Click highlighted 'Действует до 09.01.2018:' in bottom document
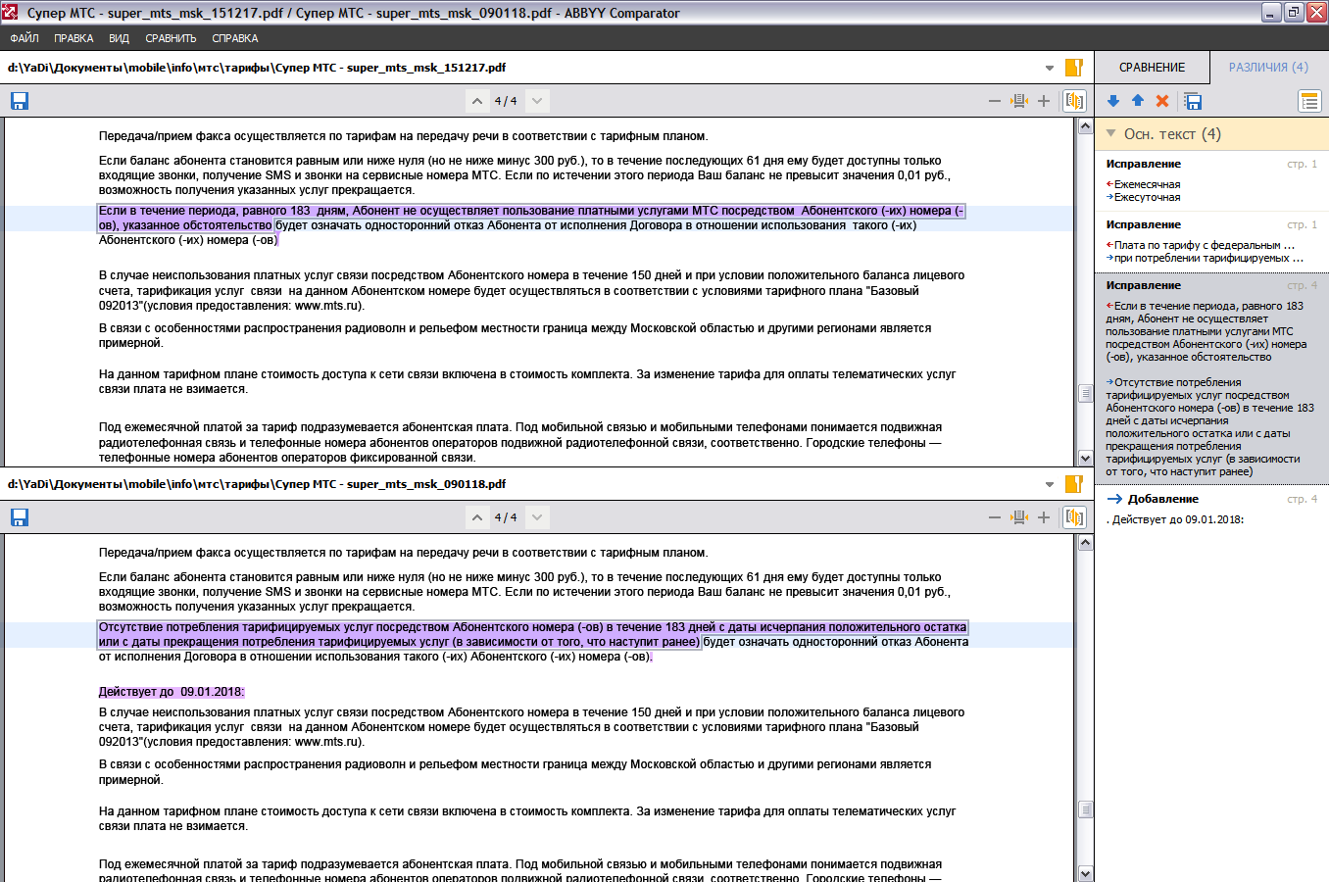 pos(172,692)
